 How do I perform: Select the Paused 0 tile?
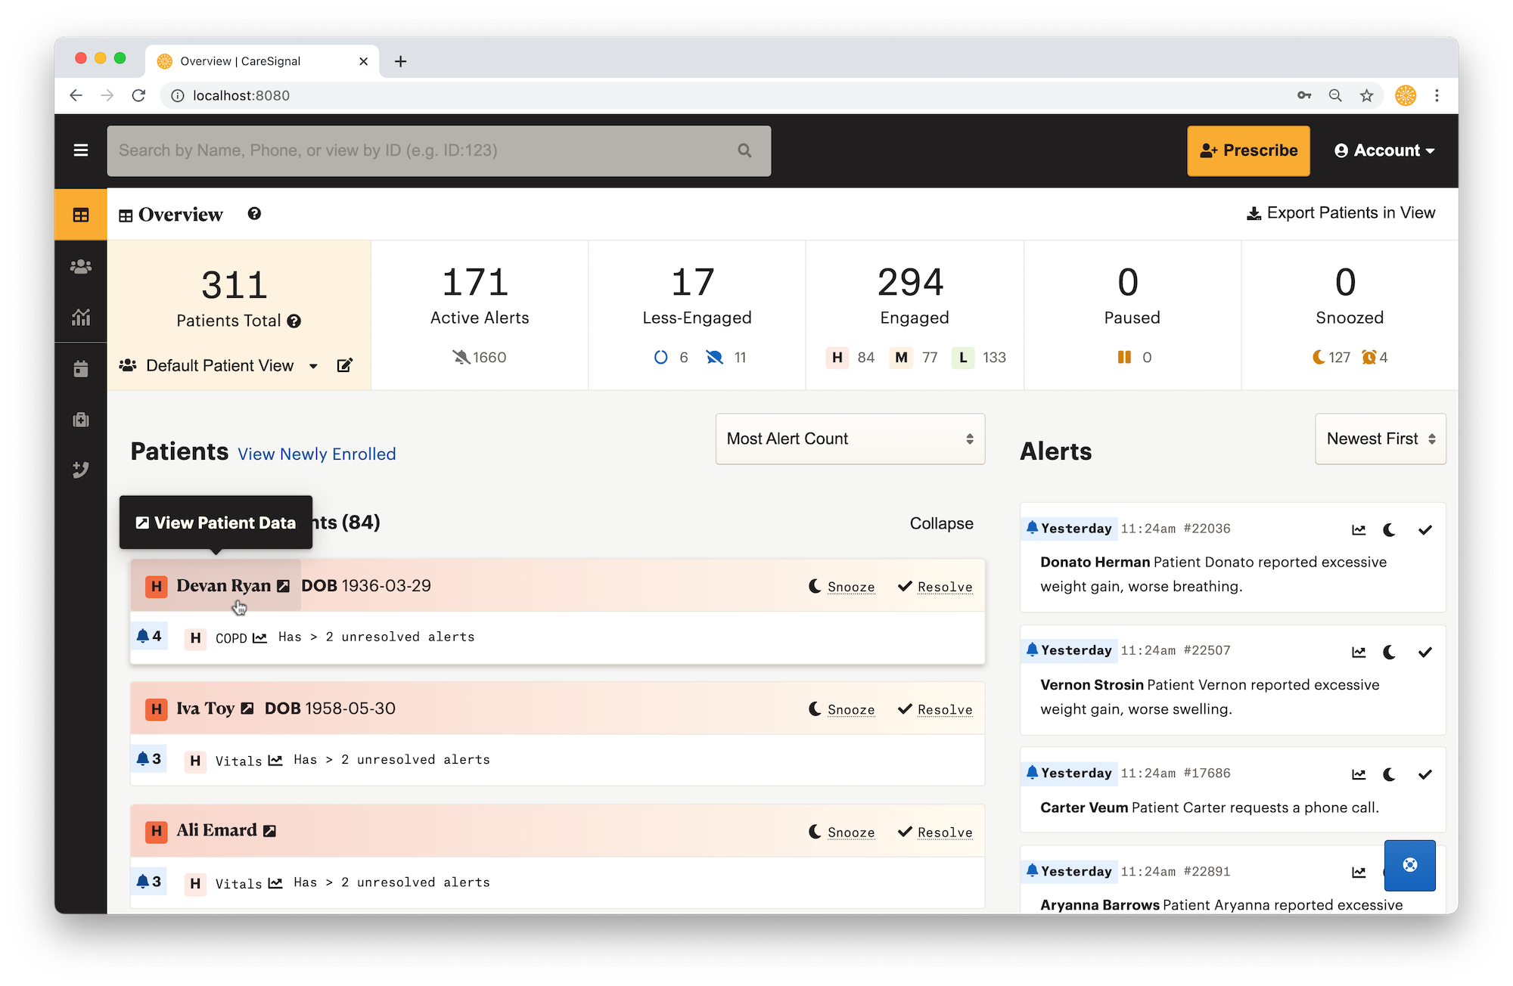(1132, 315)
